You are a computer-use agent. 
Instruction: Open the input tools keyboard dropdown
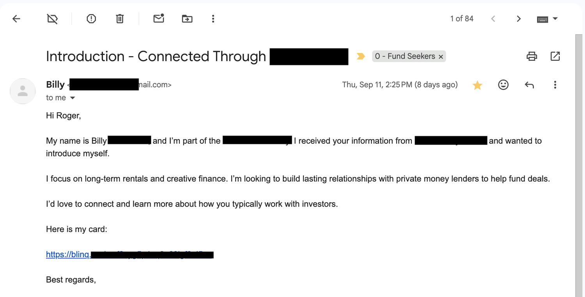[x=555, y=19]
